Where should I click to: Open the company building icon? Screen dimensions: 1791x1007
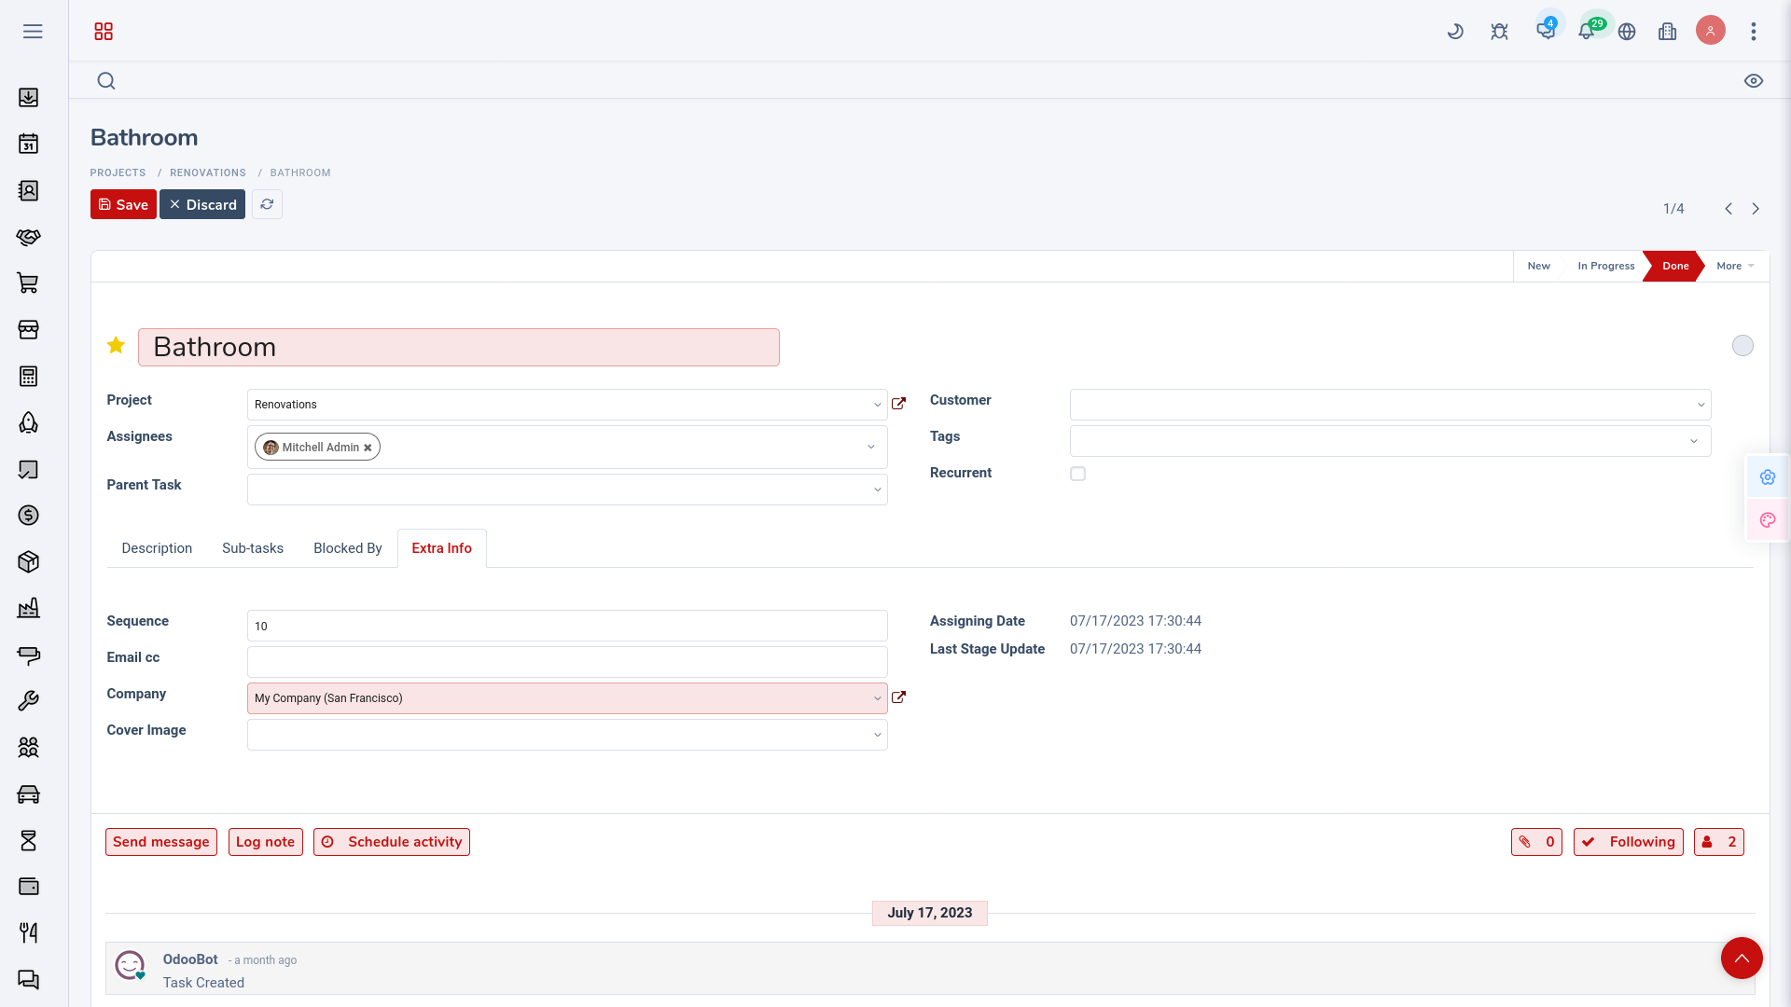[x=1668, y=32]
